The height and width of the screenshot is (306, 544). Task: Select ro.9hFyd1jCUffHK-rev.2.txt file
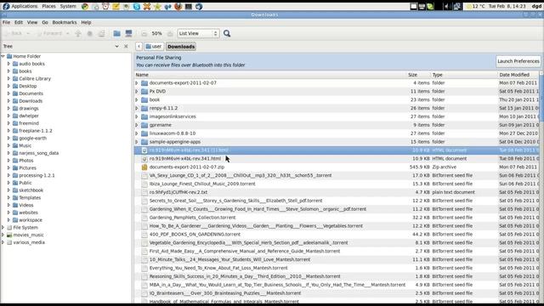(x=178, y=192)
